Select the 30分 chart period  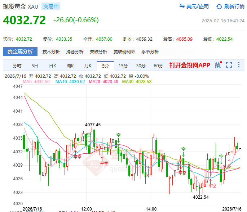click(141, 66)
